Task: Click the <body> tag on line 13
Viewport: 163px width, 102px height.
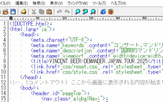Action: tap(28, 88)
